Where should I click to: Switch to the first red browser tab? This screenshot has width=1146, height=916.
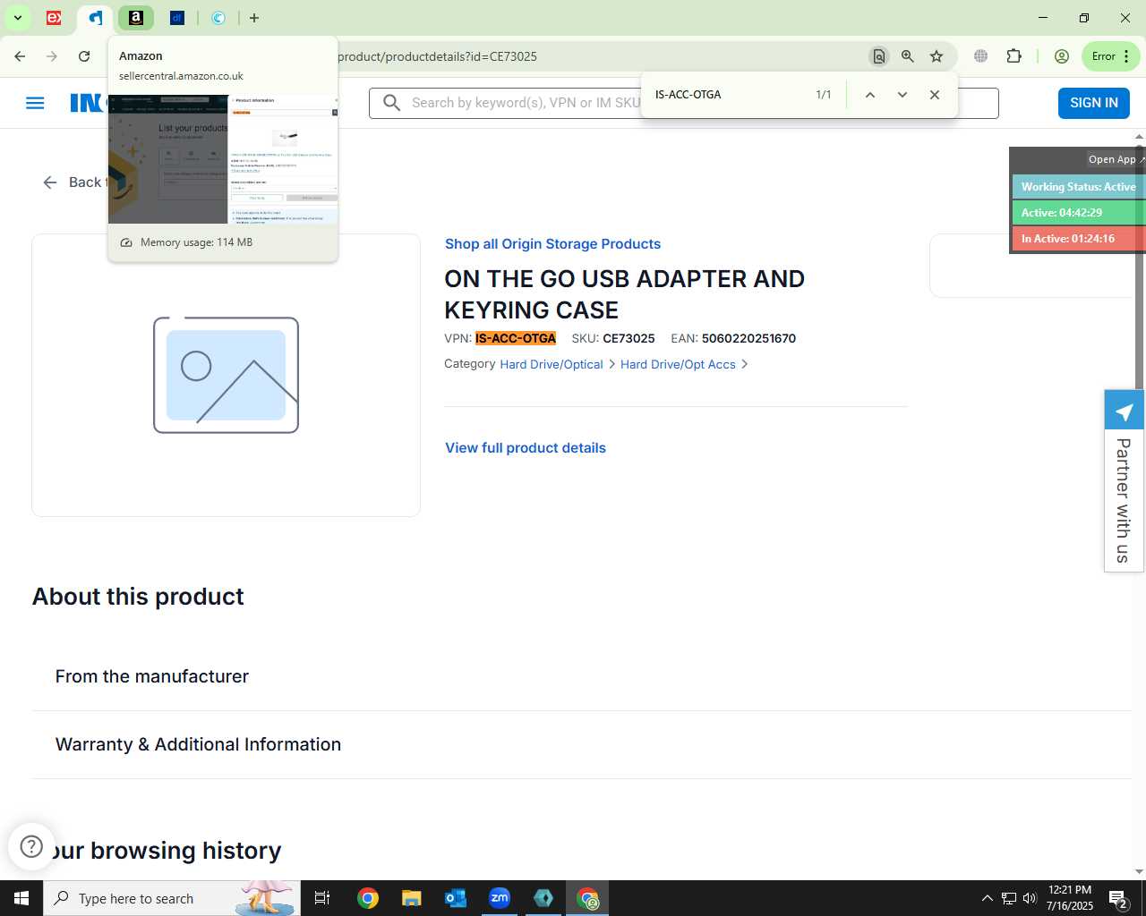pyautogui.click(x=54, y=18)
